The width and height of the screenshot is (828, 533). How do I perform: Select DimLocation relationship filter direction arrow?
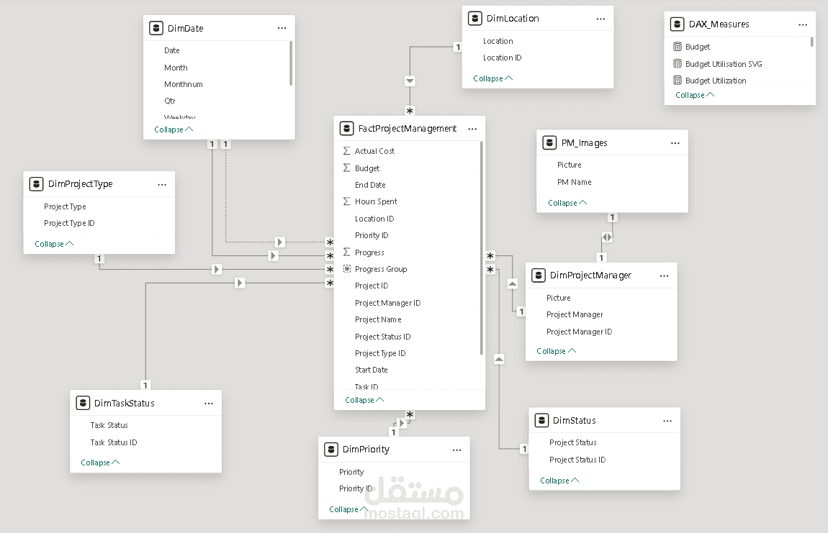tap(410, 81)
